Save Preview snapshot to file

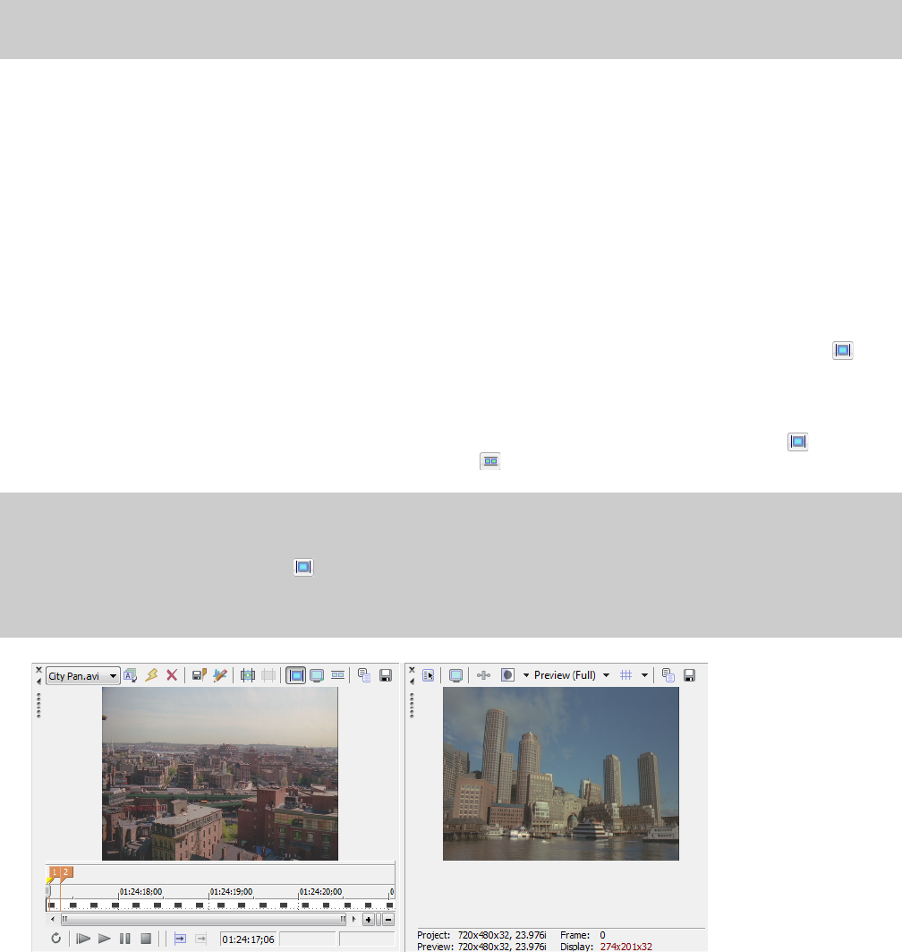[689, 675]
